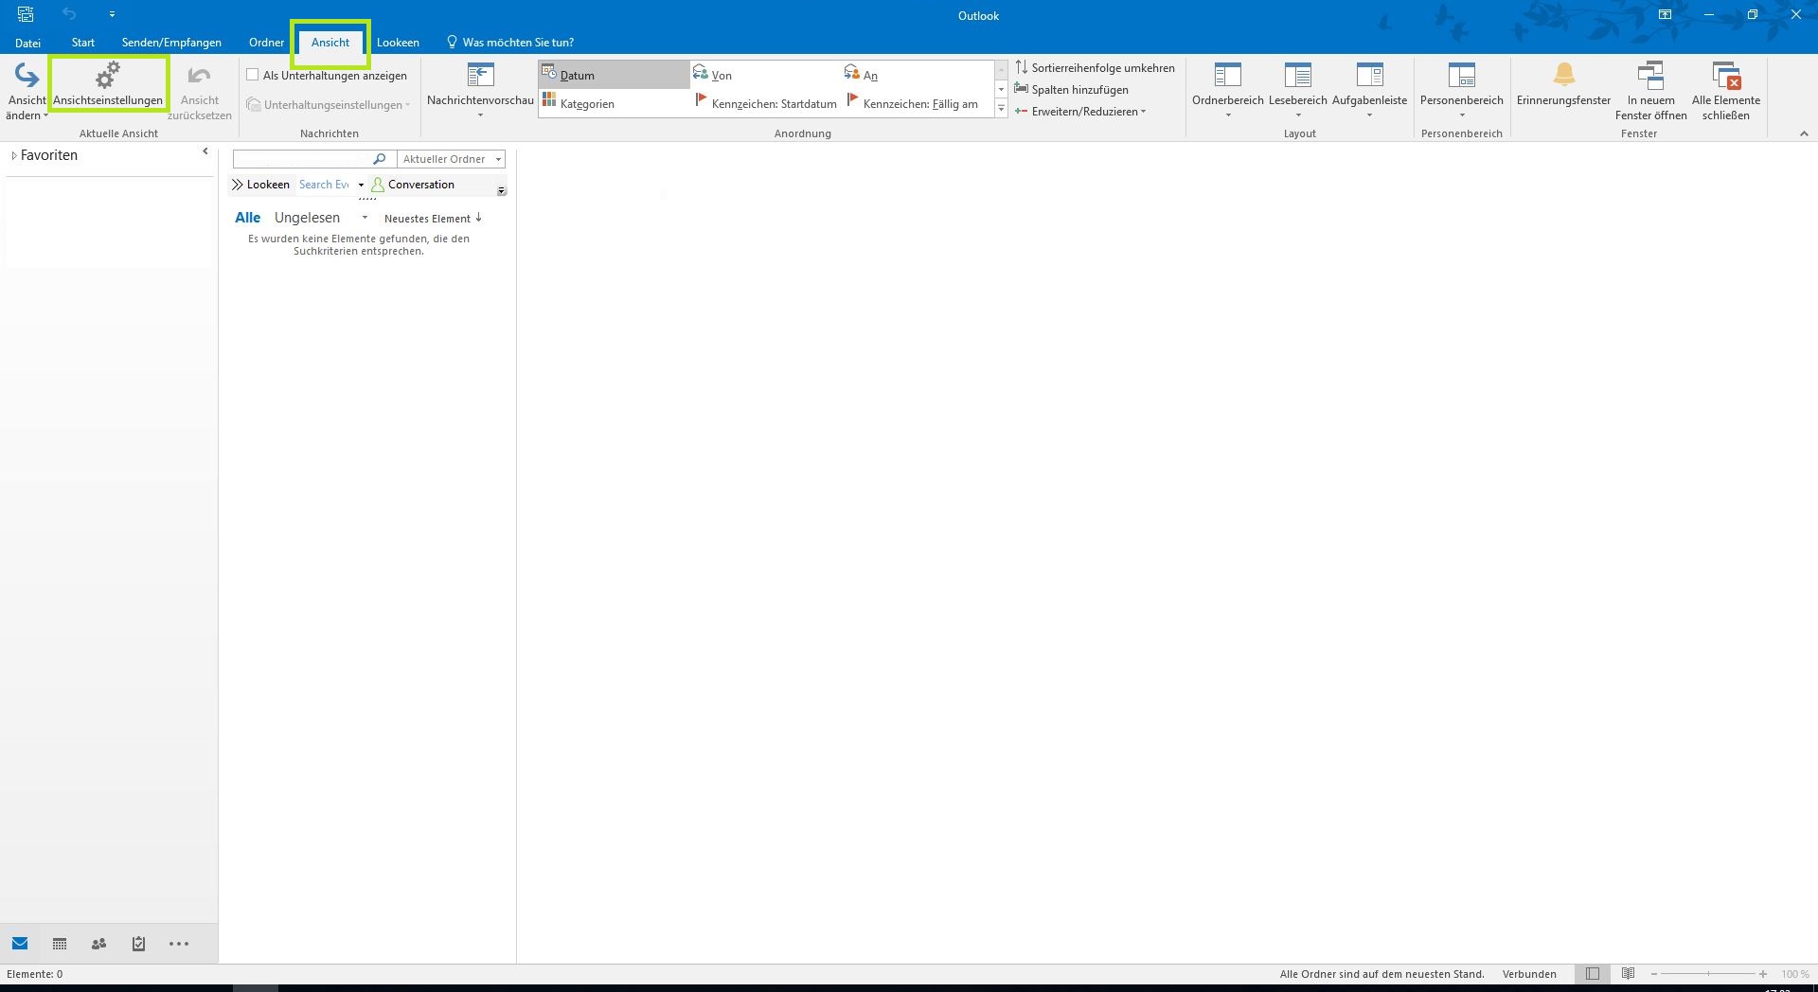
Task: Click Conversation button in Lookeen bar
Action: (x=414, y=185)
